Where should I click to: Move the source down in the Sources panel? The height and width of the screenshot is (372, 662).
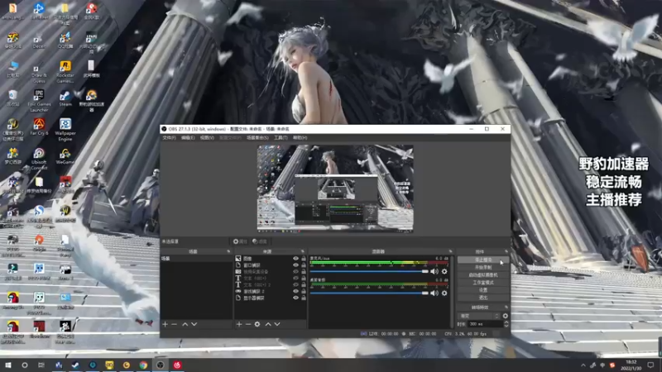[277, 324]
